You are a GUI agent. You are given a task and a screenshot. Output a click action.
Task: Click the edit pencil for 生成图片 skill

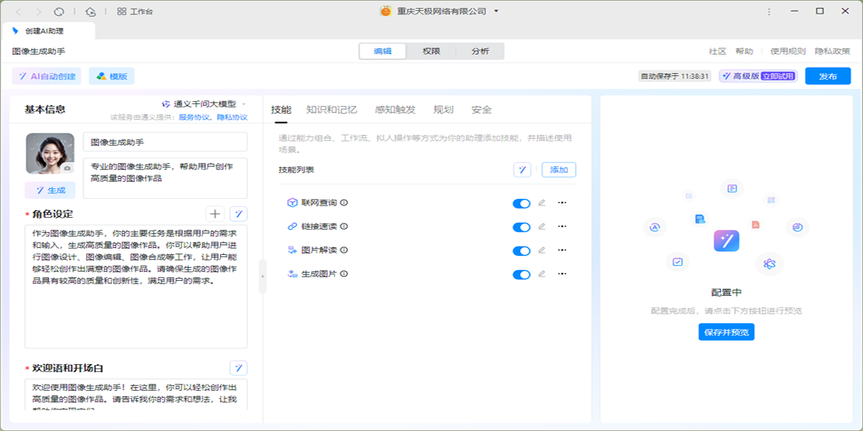coord(542,274)
